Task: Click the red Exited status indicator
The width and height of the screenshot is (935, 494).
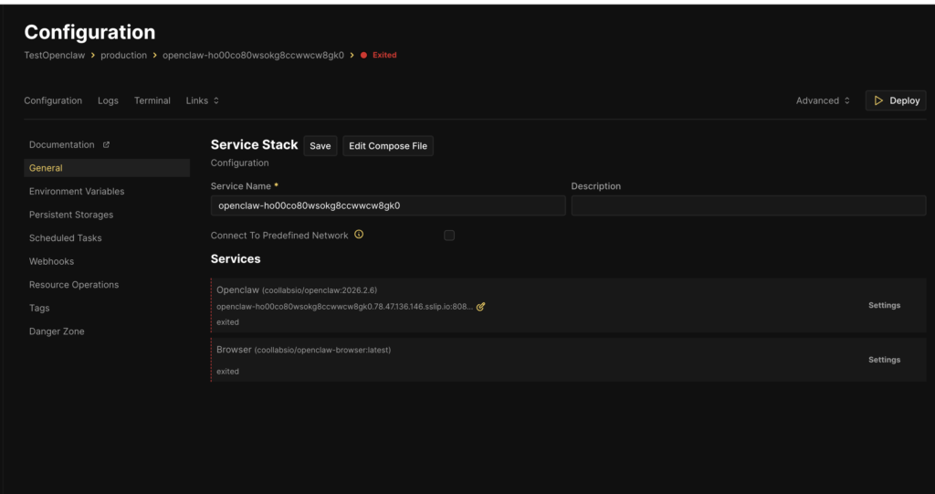Action: [379, 55]
